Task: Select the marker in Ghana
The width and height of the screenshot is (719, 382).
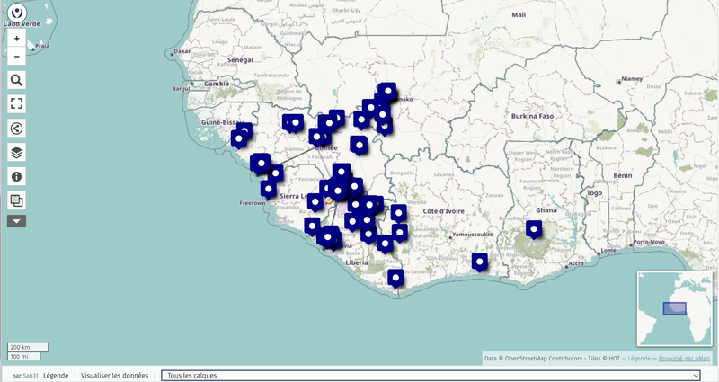Action: (x=534, y=229)
